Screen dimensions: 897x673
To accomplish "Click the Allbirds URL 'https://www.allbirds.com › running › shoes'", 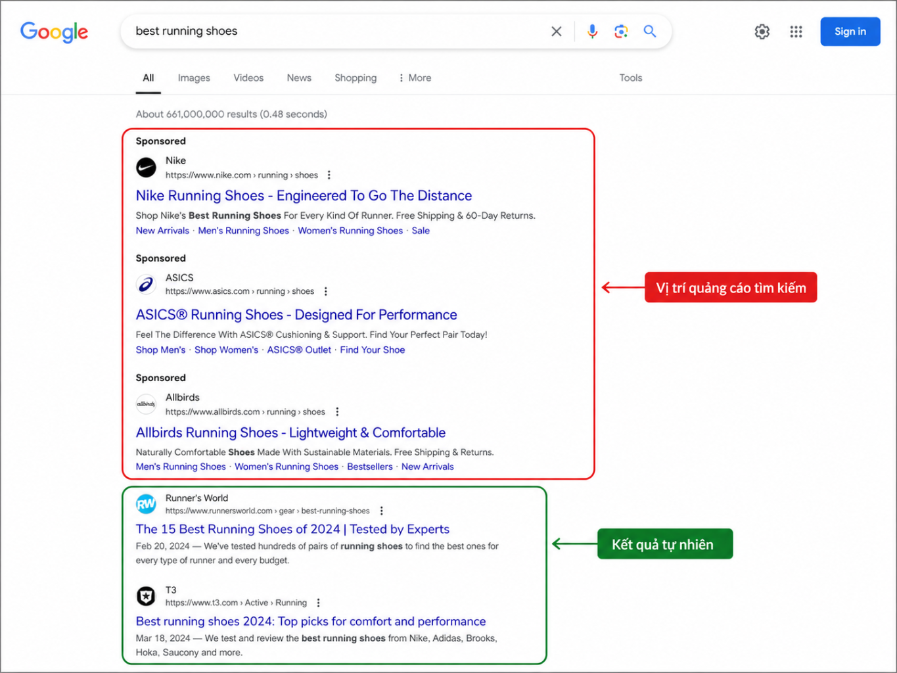I will 245,412.
